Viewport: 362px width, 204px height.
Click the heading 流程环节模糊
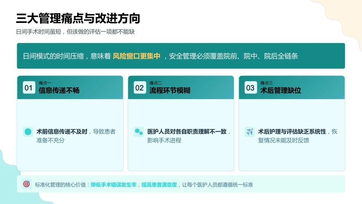170,90
